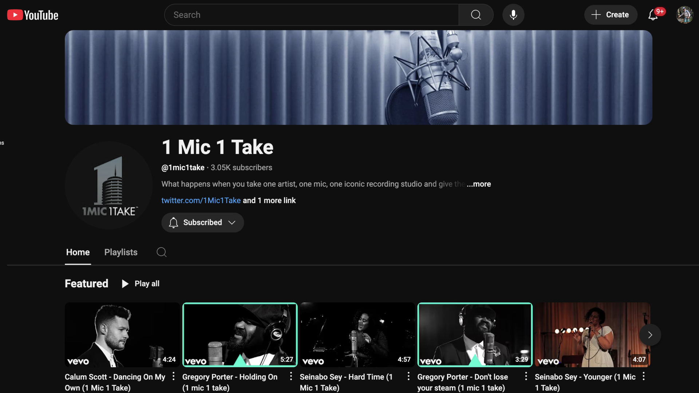Viewport: 699px width, 393px height.
Task: Open Gregory Porter Don't lose your steam thumbnail
Action: pyautogui.click(x=475, y=335)
